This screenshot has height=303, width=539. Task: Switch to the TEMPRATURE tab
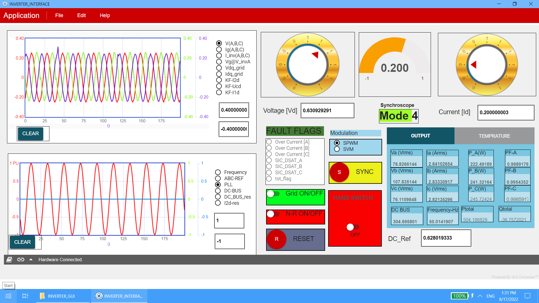click(494, 136)
